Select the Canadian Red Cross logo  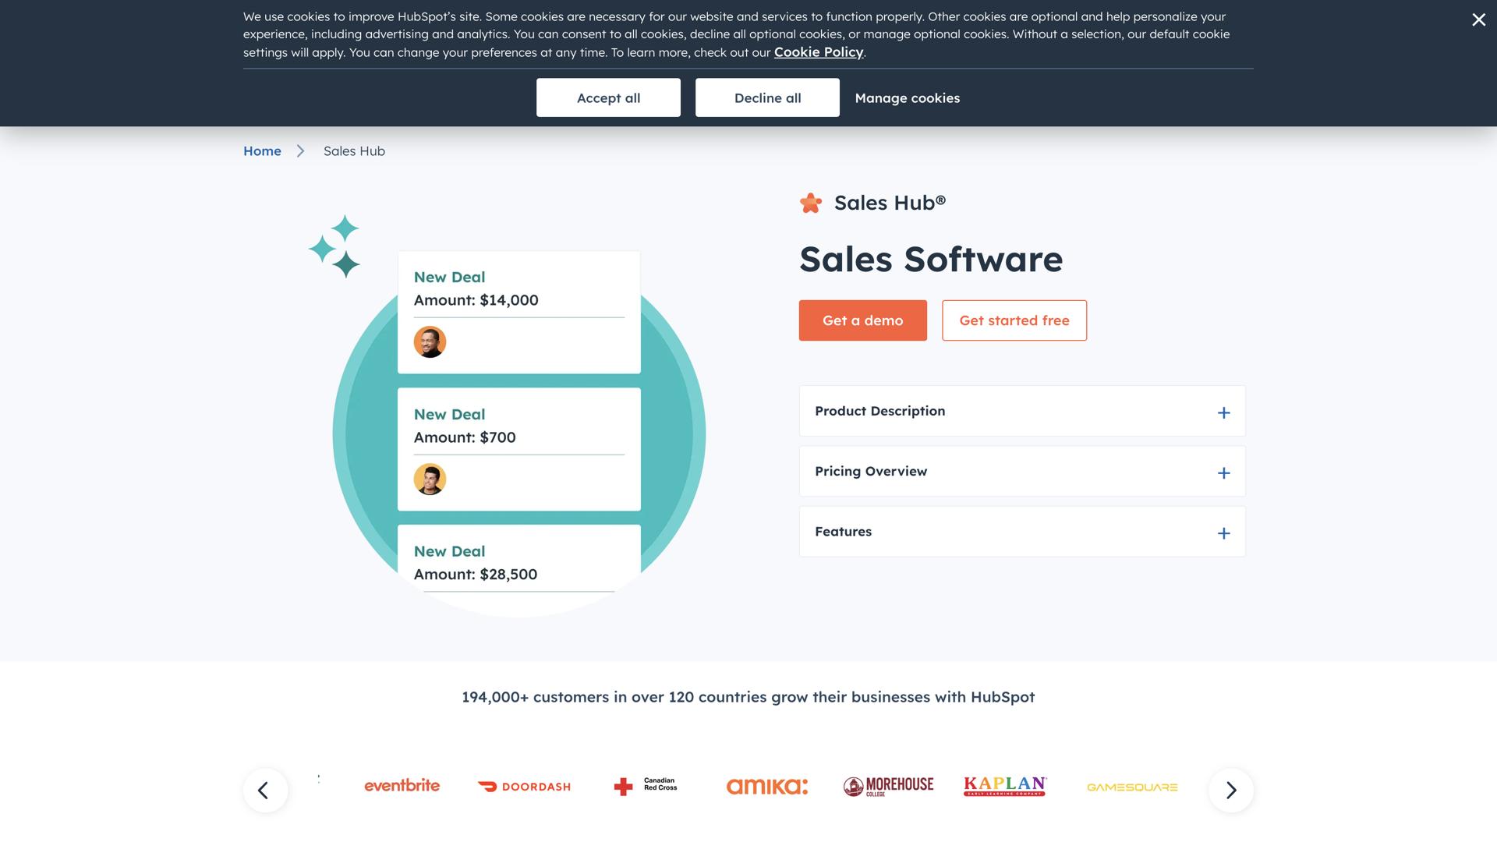[x=646, y=786]
